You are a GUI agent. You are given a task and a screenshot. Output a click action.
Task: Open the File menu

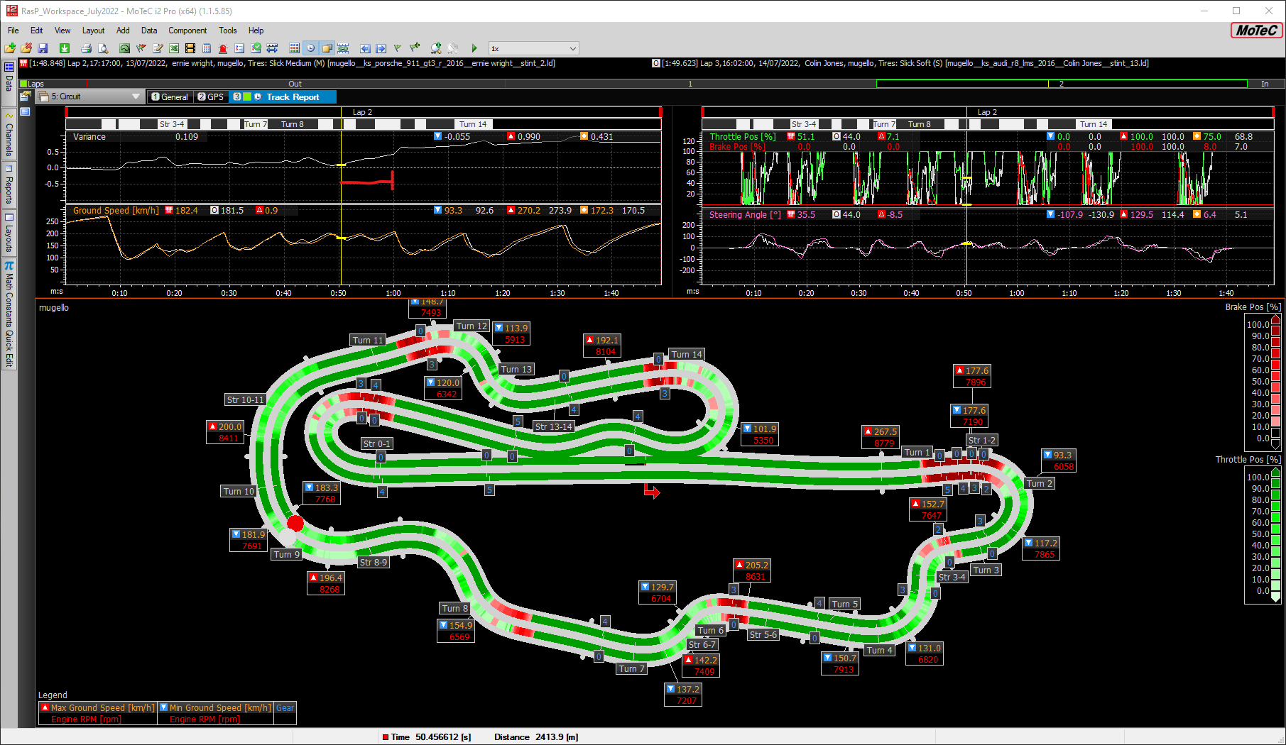tap(13, 31)
